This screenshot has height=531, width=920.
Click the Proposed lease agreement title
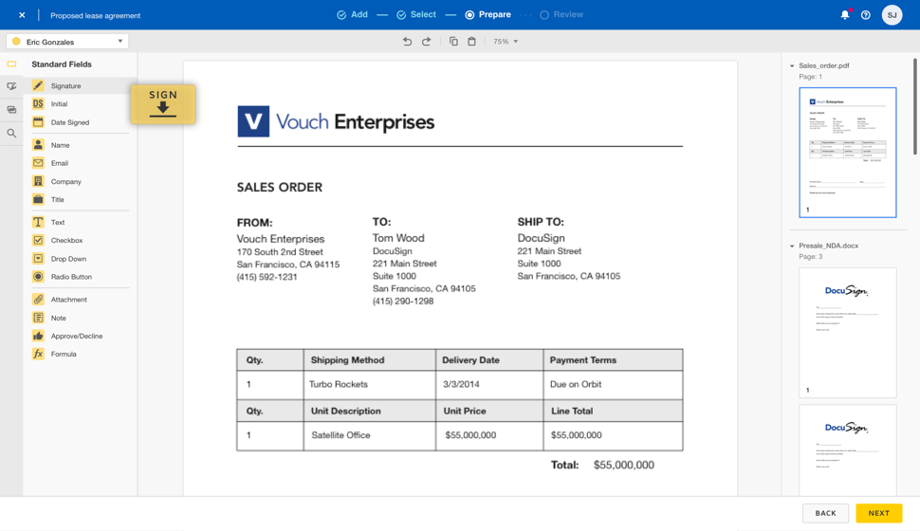click(x=95, y=16)
